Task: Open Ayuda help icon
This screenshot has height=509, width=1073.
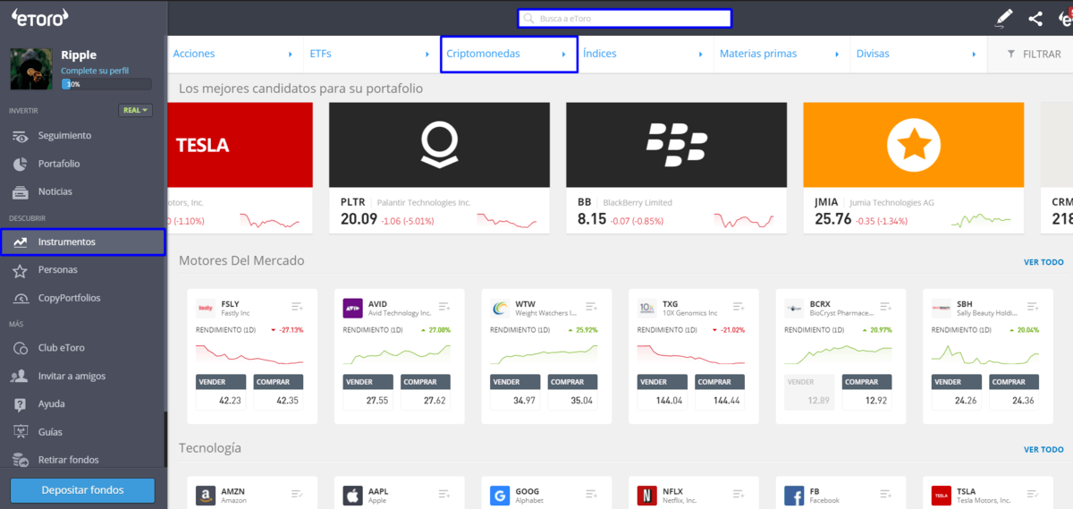Action: 21,403
